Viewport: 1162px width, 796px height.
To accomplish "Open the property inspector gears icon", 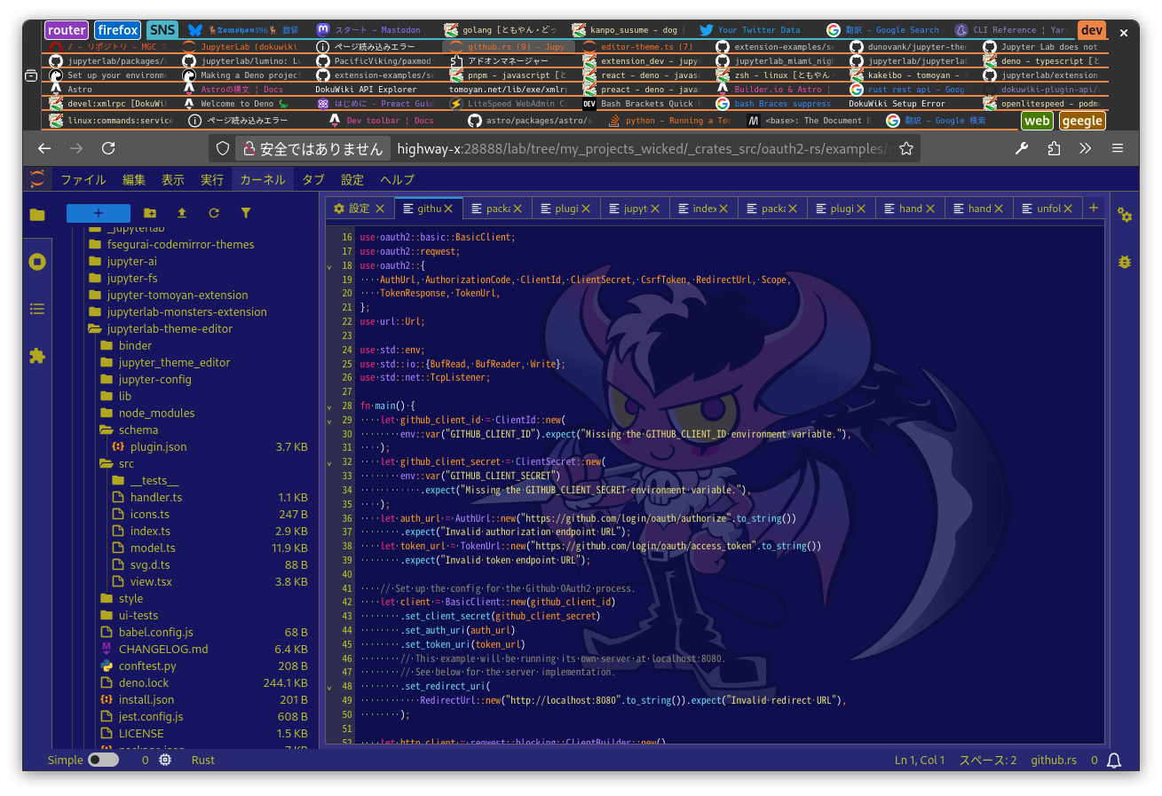I will [1125, 215].
